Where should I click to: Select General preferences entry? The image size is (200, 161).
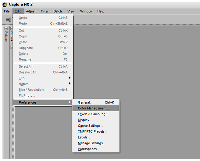pos(85,102)
